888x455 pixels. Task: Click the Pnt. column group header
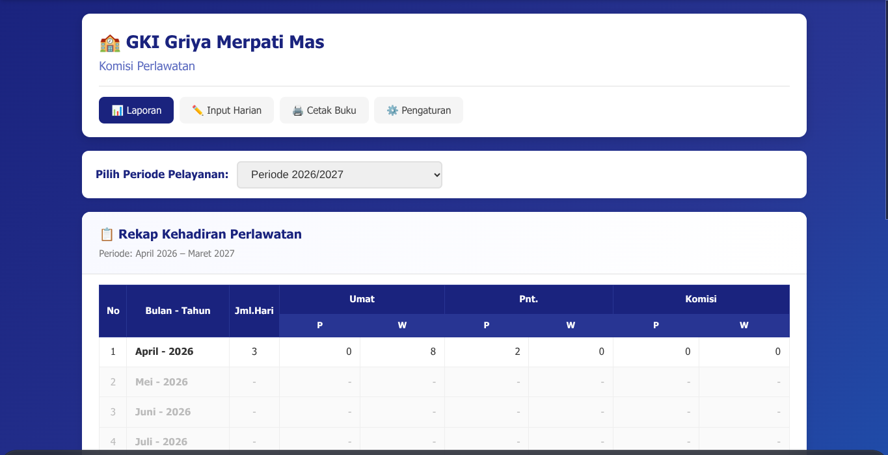click(x=529, y=299)
